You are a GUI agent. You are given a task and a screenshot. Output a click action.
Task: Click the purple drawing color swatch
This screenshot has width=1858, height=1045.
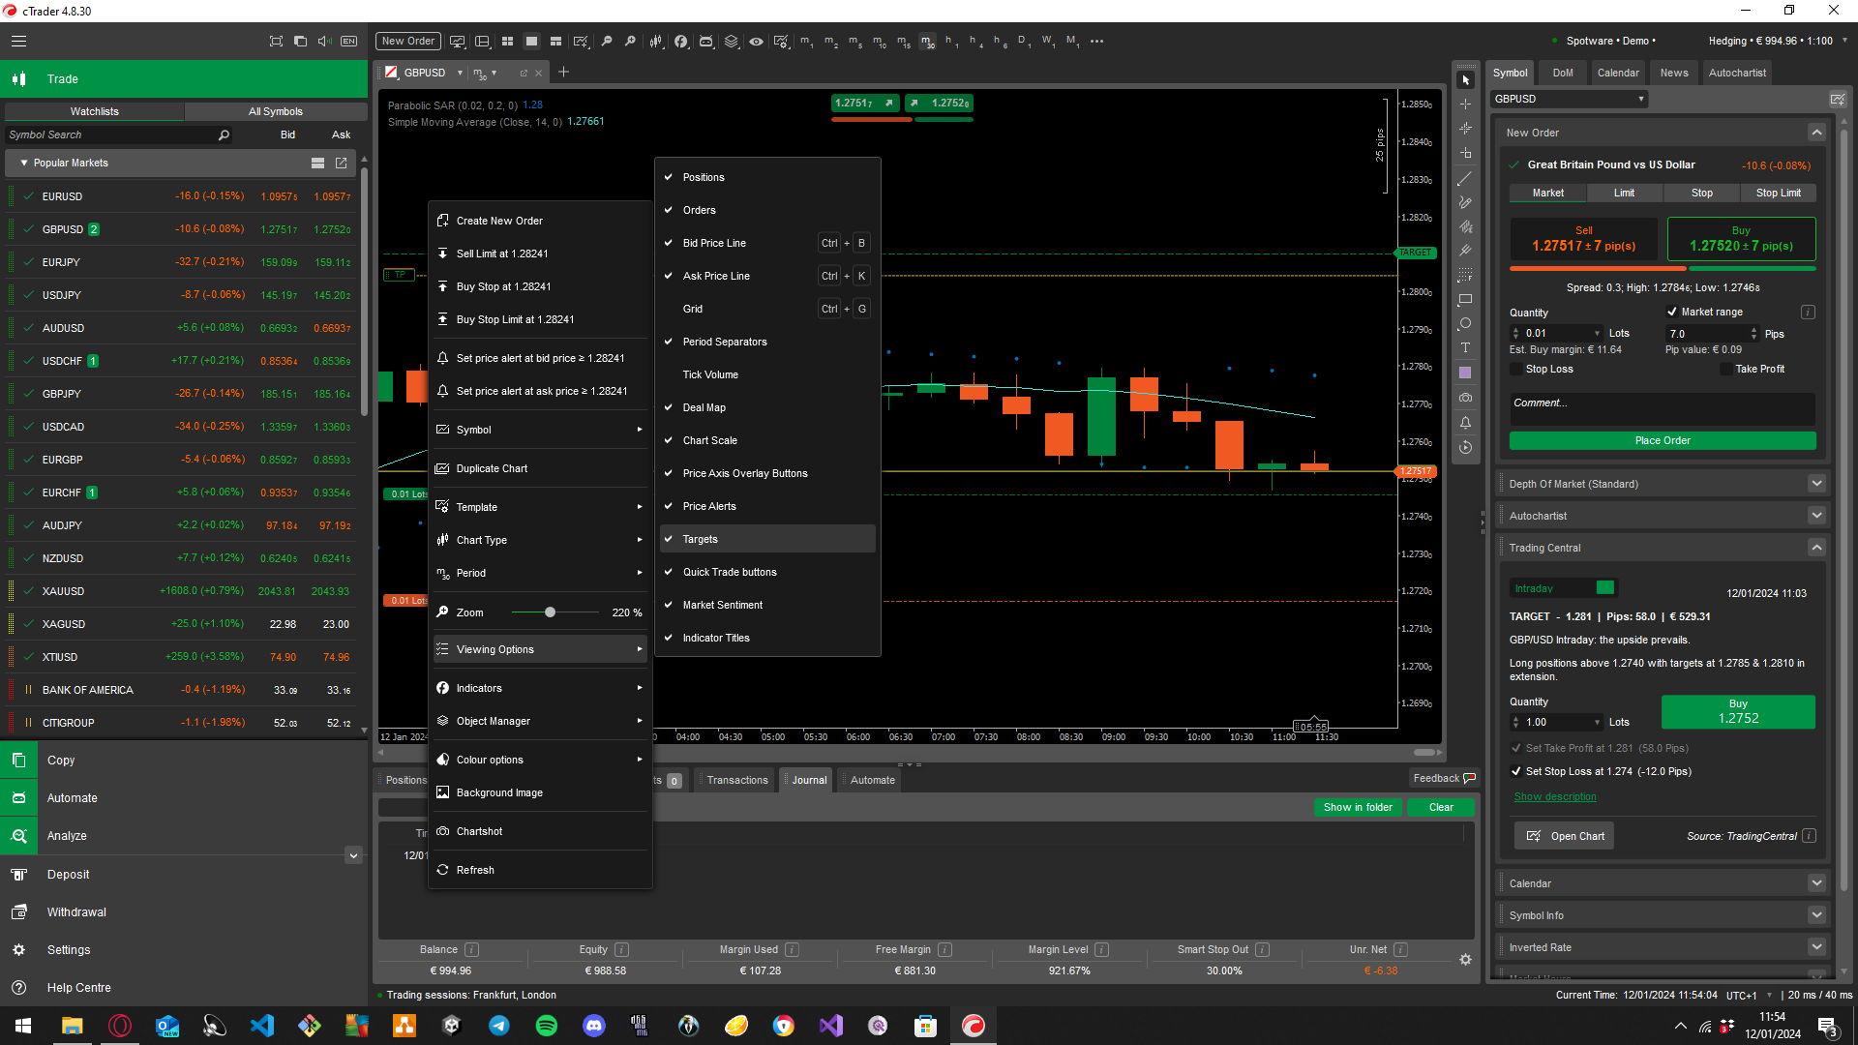[1465, 373]
